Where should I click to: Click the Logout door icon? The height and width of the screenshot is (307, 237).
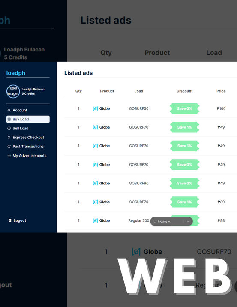pyautogui.click(x=10, y=220)
